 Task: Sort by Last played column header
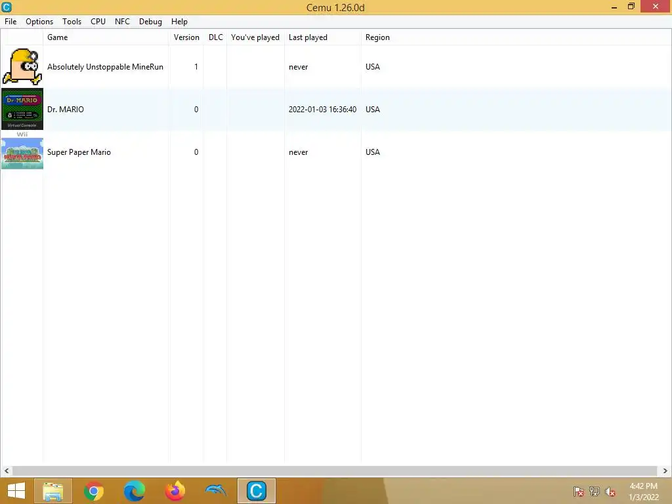[x=323, y=37]
